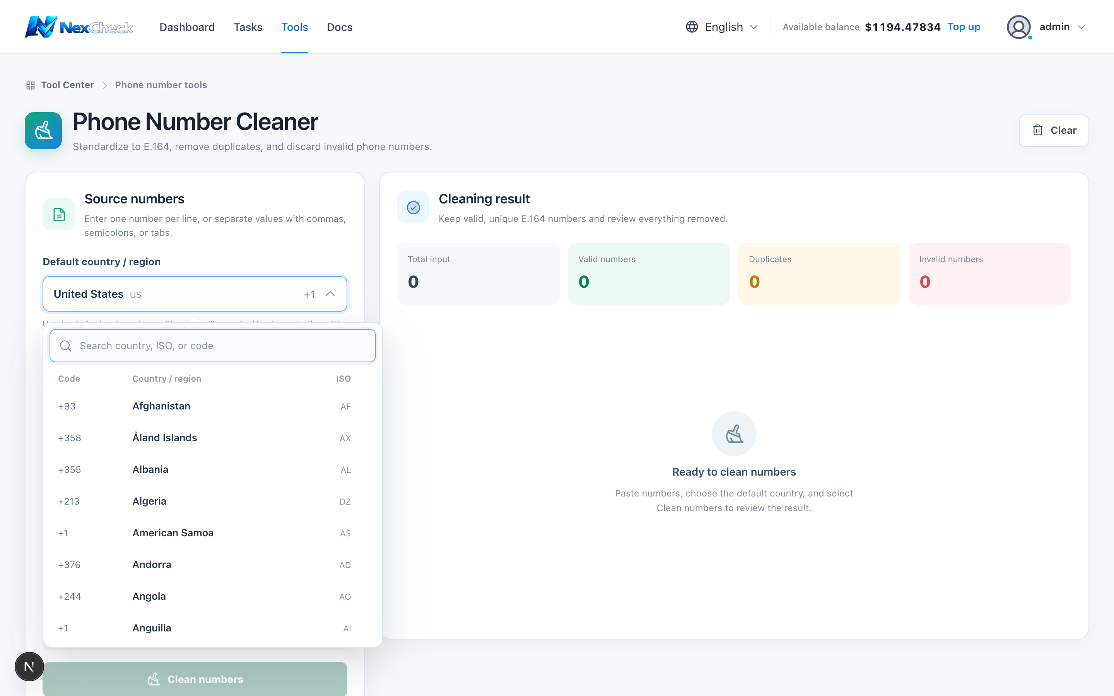Screen dimensions: 1114x696
Task: Collapse the United States country dropdown
Action: pos(195,294)
